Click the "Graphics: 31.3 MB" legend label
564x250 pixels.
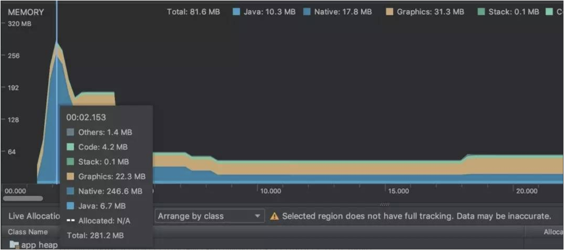pyautogui.click(x=431, y=12)
